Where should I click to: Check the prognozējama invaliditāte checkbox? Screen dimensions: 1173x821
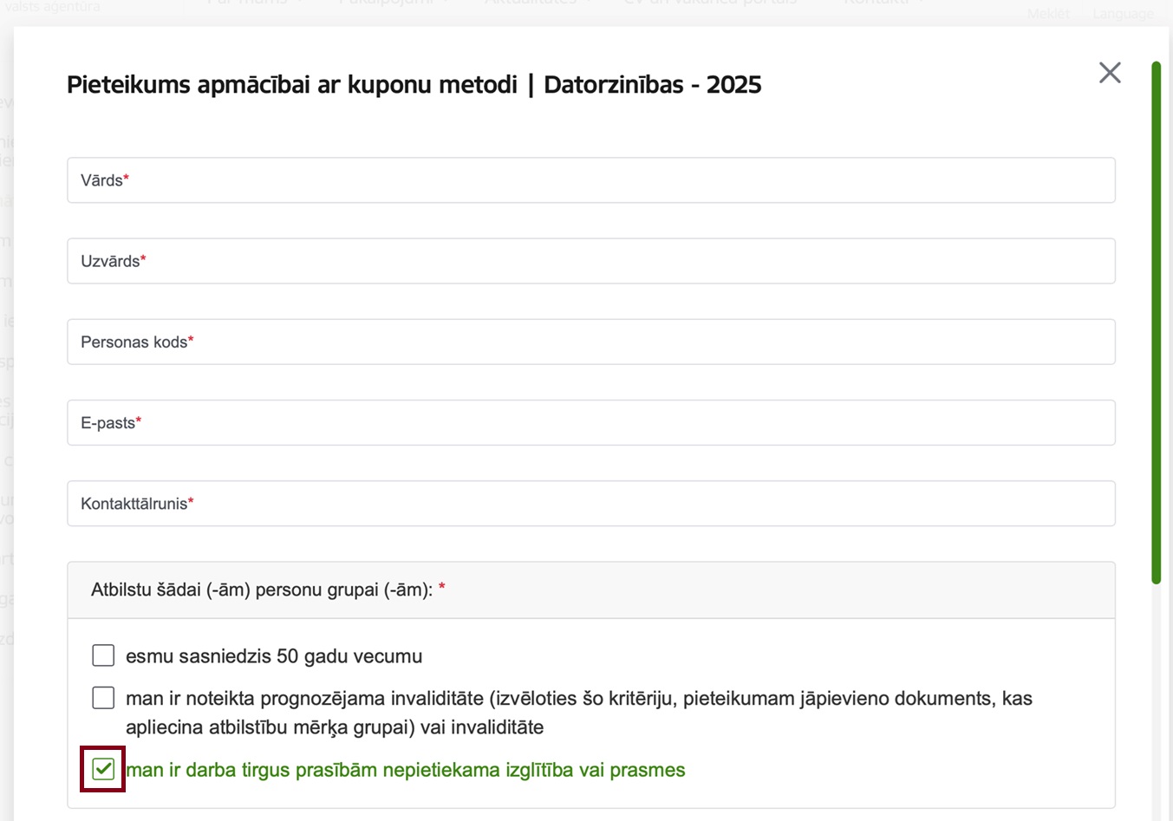103,697
